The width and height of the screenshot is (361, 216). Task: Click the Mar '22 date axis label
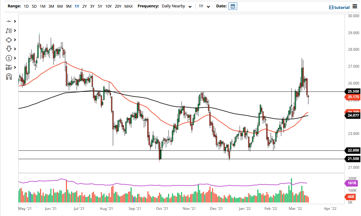click(x=295, y=209)
